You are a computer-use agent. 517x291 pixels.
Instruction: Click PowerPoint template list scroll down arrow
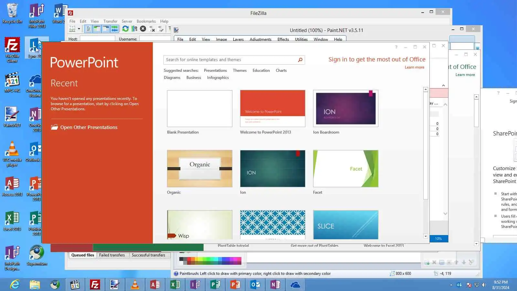pos(426,236)
